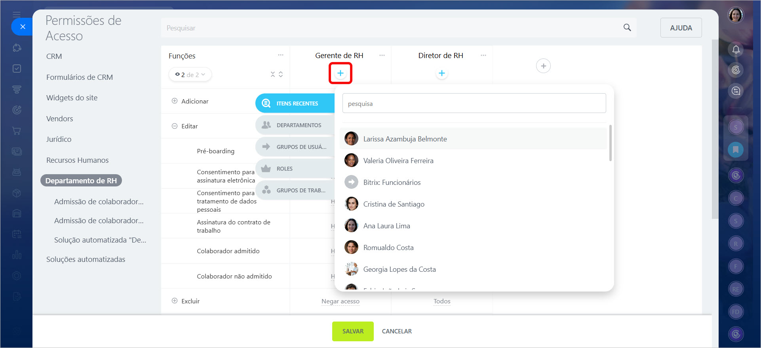Viewport: 761px width, 348px height.
Task: Switch to Itens Recentes tab
Action: click(x=295, y=103)
